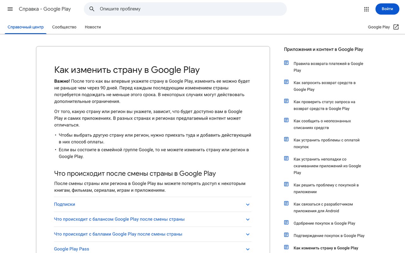405x253 pixels.
Task: Click article icon for Как изменить страну
Action: coord(286,247)
